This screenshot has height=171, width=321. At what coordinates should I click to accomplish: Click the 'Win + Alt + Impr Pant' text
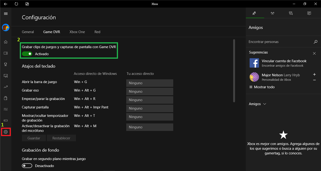(91, 107)
